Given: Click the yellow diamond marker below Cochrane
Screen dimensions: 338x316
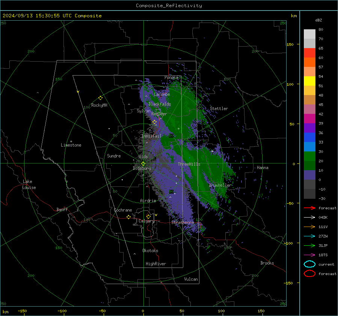Looking at the screenshot, I should [x=129, y=217].
